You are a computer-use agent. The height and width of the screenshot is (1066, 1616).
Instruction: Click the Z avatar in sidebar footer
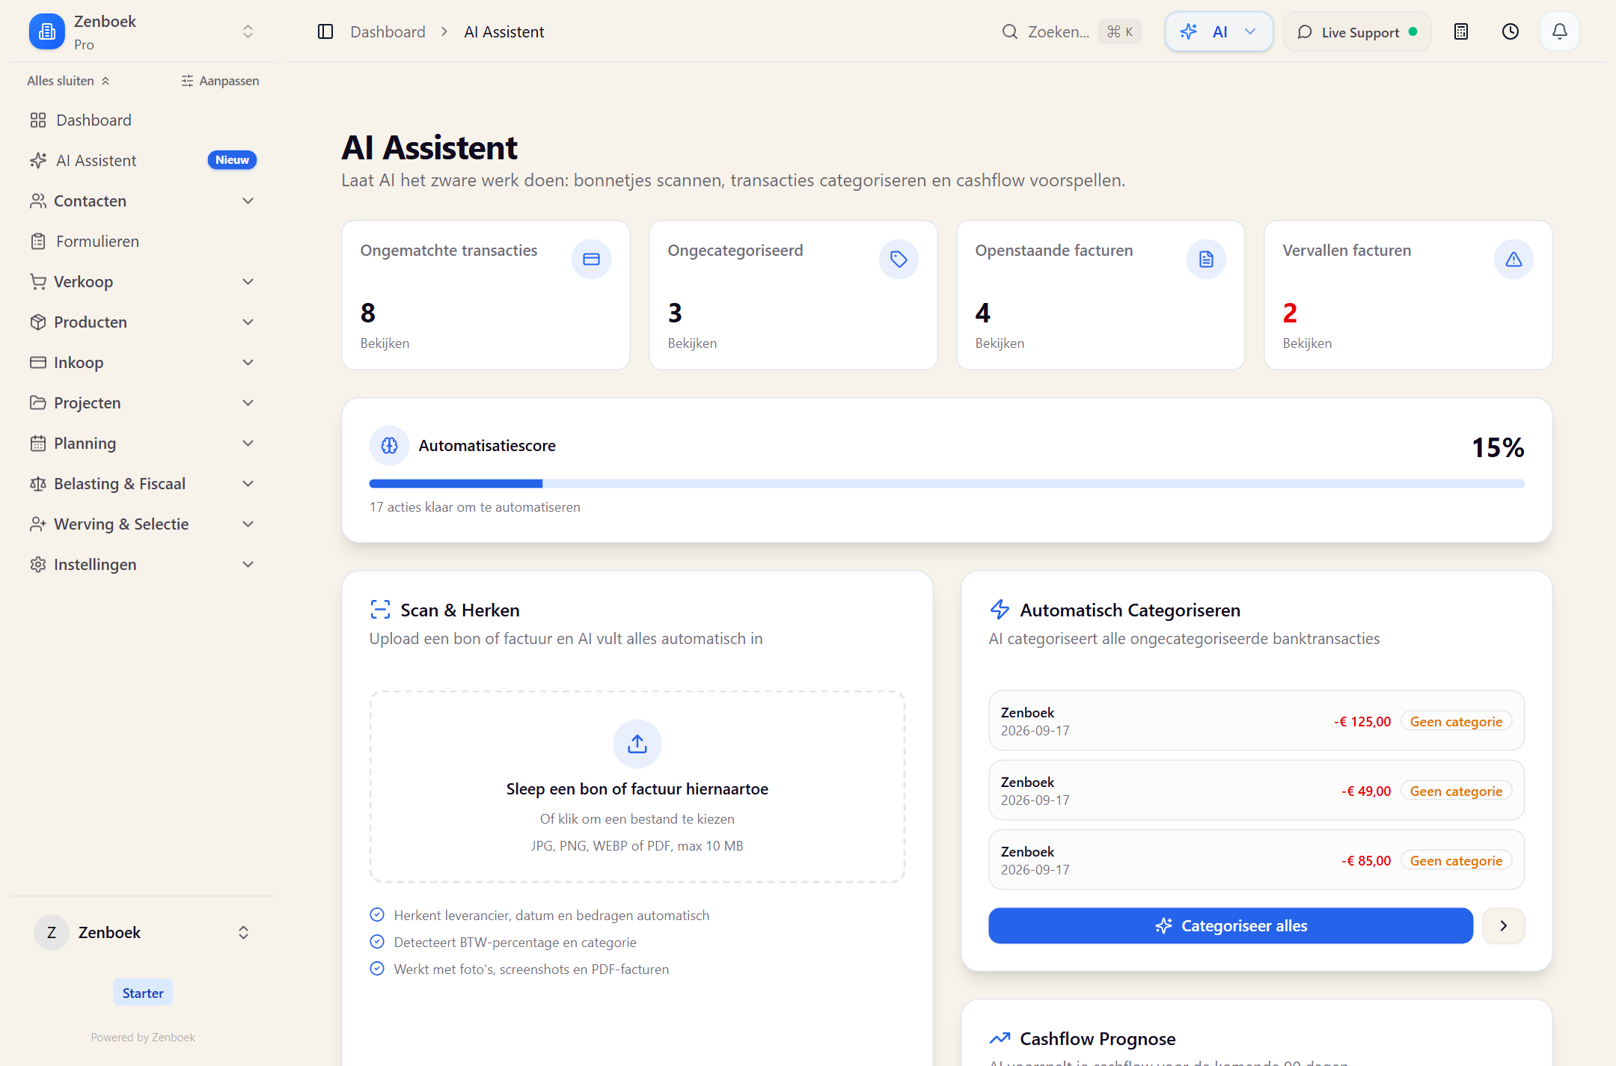52,932
